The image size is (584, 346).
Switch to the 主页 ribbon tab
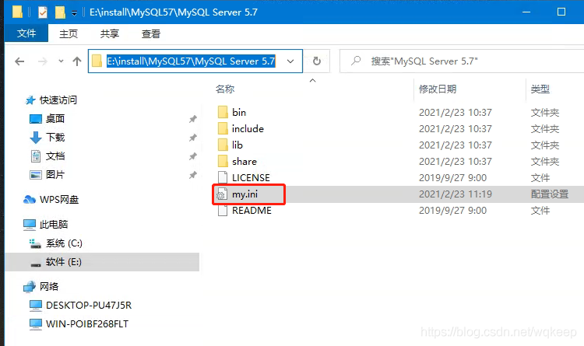(x=69, y=34)
